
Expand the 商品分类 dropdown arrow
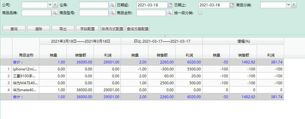click(x=289, y=5)
